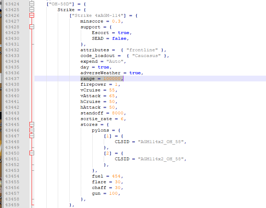Click the word "code_loadout" on line 43433

click(x=98, y=56)
